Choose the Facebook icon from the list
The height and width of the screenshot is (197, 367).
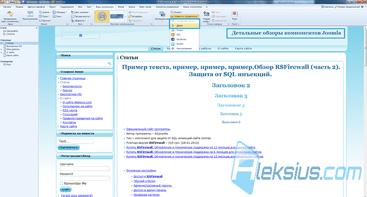click(x=172, y=39)
